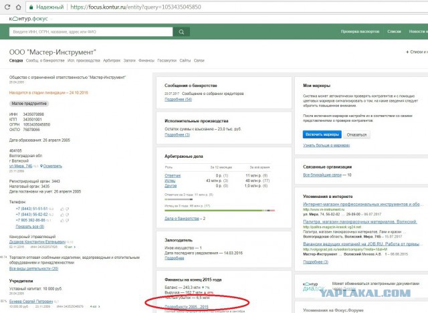
Task: Open Списки in the green header
Action: pyautogui.click(x=394, y=31)
